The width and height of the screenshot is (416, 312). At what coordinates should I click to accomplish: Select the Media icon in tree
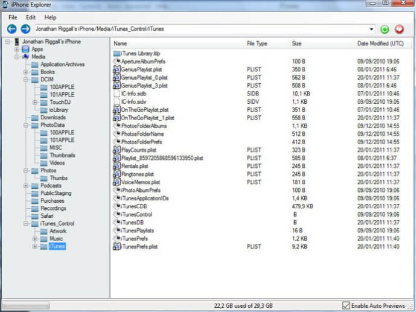[x=26, y=57]
